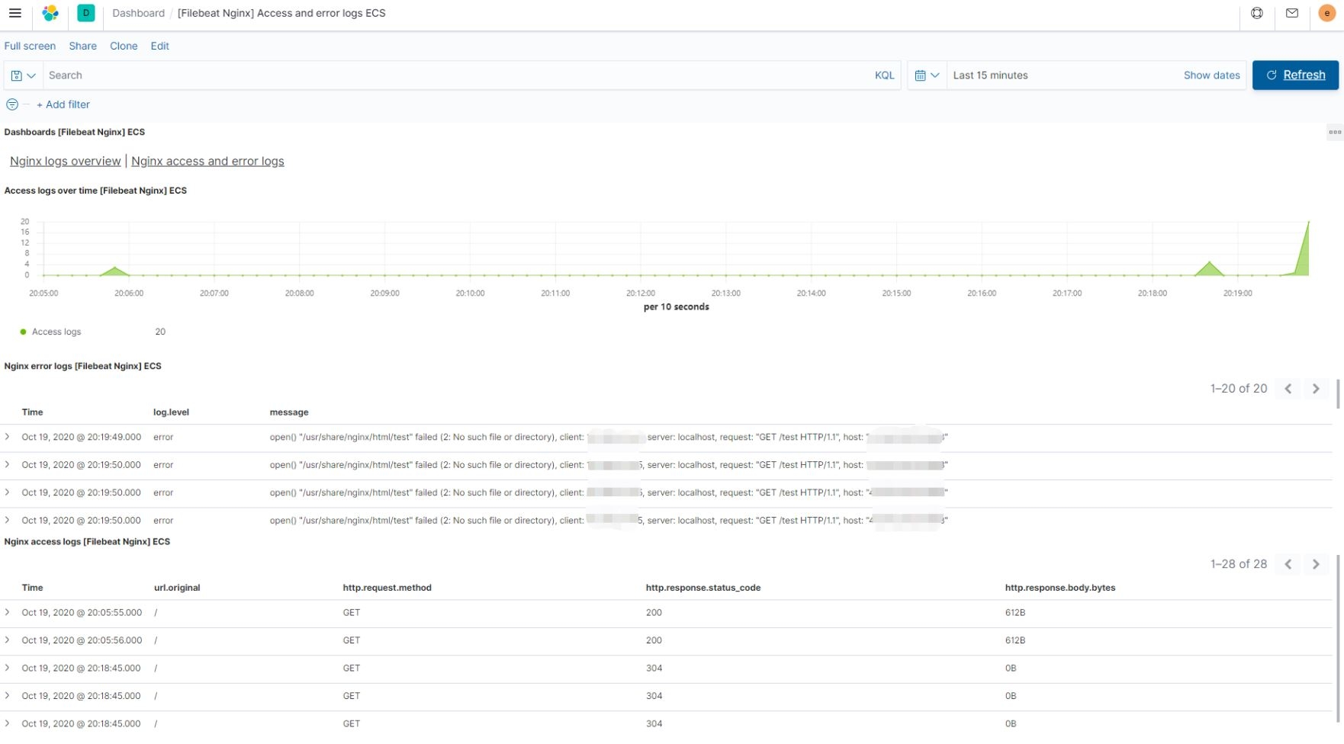The height and width of the screenshot is (744, 1344).
Task: Toggle Access logs legend series
Action: point(56,332)
